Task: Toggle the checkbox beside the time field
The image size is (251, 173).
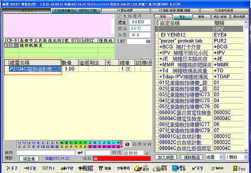Action: [x=147, y=153]
